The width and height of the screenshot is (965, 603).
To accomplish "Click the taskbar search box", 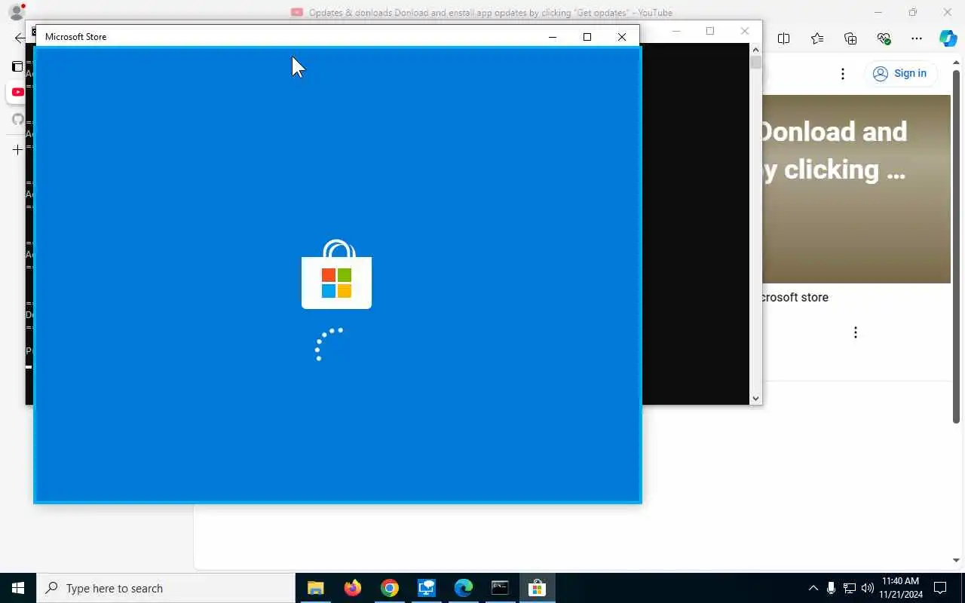I will (166, 588).
